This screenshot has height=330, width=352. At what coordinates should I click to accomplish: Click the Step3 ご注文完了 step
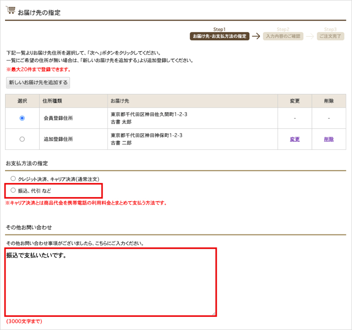pos(330,36)
